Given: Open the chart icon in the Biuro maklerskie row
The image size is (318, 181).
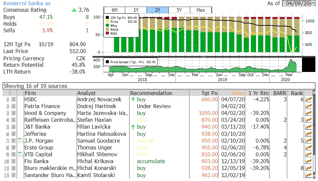Looking at the screenshot, I should tap(309, 168).
